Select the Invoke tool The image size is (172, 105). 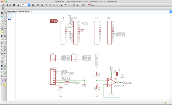click(5, 54)
